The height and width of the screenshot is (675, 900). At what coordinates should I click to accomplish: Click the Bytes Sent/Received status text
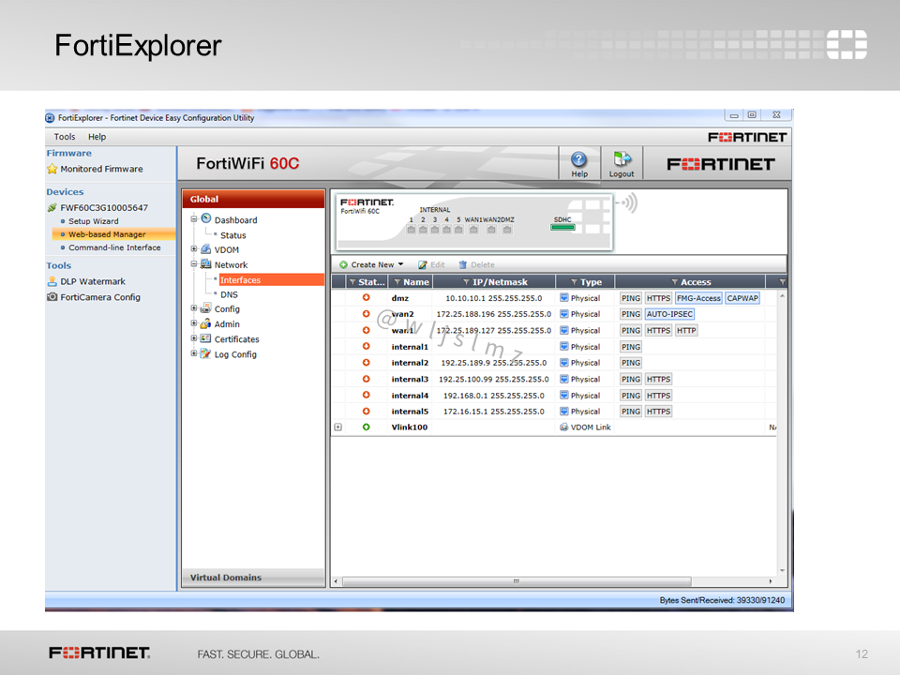[722, 600]
